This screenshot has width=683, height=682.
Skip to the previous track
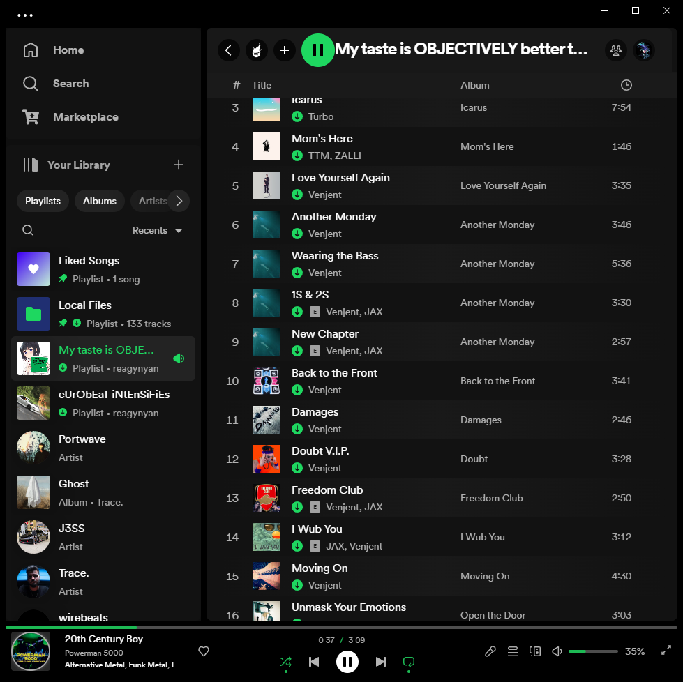click(x=314, y=662)
